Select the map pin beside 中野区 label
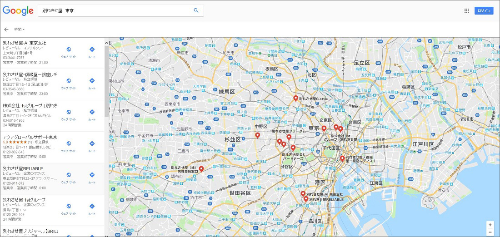Viewport: 500px width, 237px height. [x=258, y=135]
